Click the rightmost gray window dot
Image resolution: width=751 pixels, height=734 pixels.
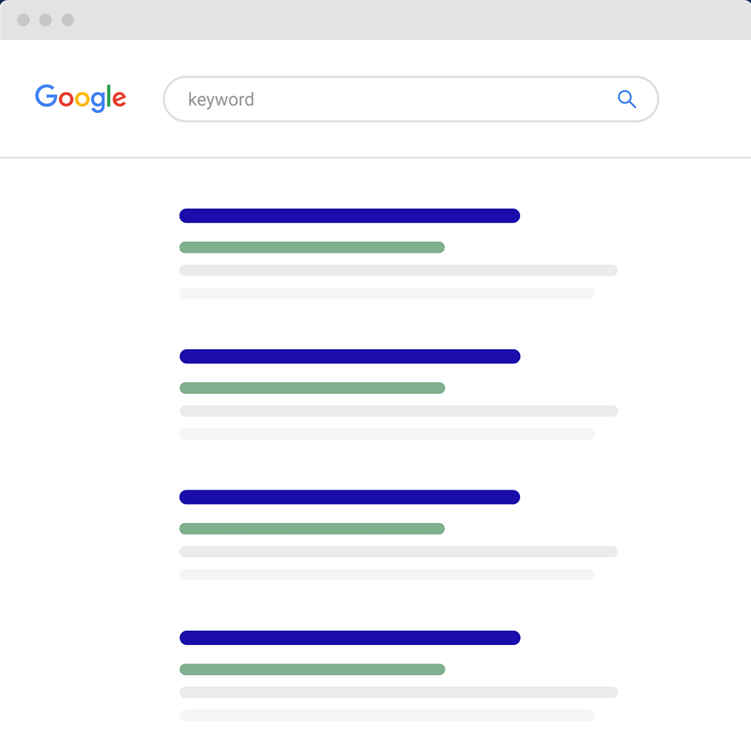68,20
